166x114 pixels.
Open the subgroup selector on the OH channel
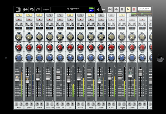tap(70, 28)
